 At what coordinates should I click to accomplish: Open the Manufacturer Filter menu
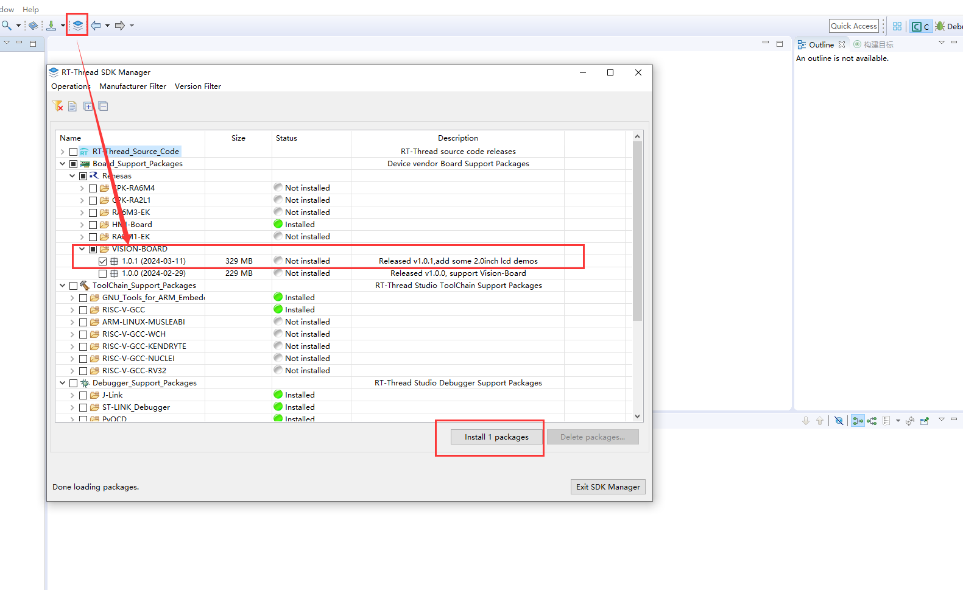(133, 86)
